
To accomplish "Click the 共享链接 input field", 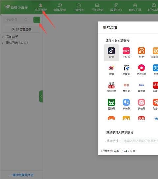I will click(140, 141).
